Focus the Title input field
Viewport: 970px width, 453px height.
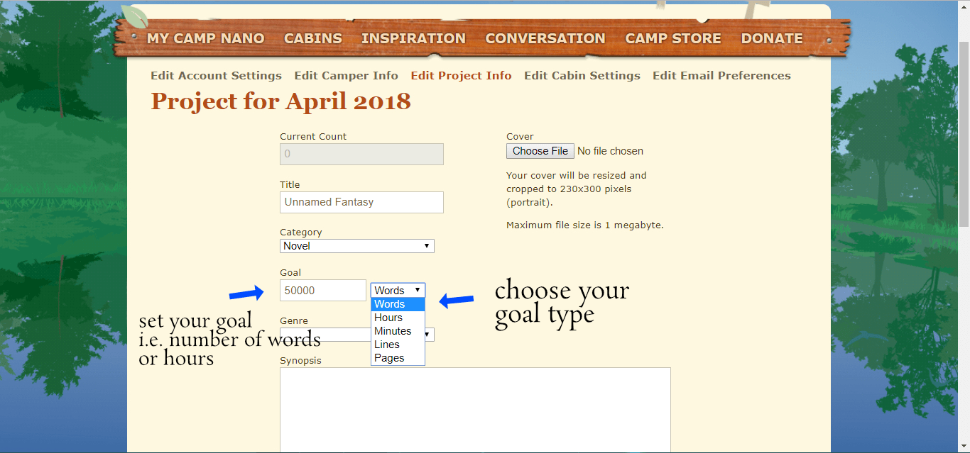click(361, 202)
